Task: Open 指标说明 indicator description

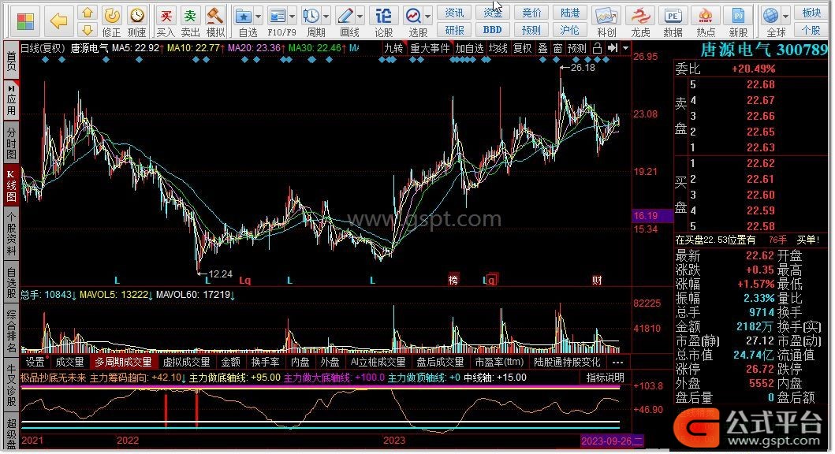Action: click(605, 378)
